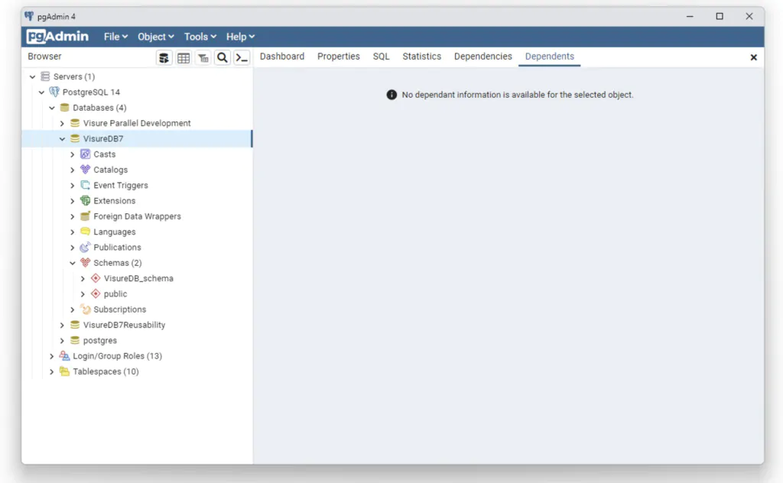The height and width of the screenshot is (483, 783).
Task: Select the Dependents tab
Action: tap(549, 57)
